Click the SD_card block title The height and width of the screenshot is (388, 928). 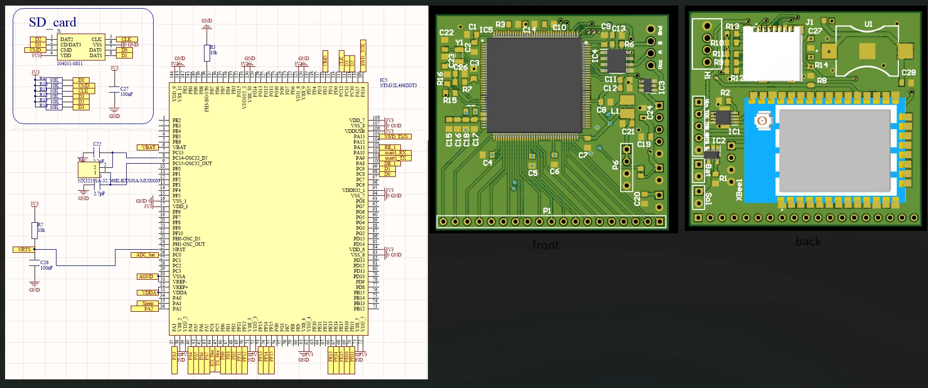click(x=52, y=22)
